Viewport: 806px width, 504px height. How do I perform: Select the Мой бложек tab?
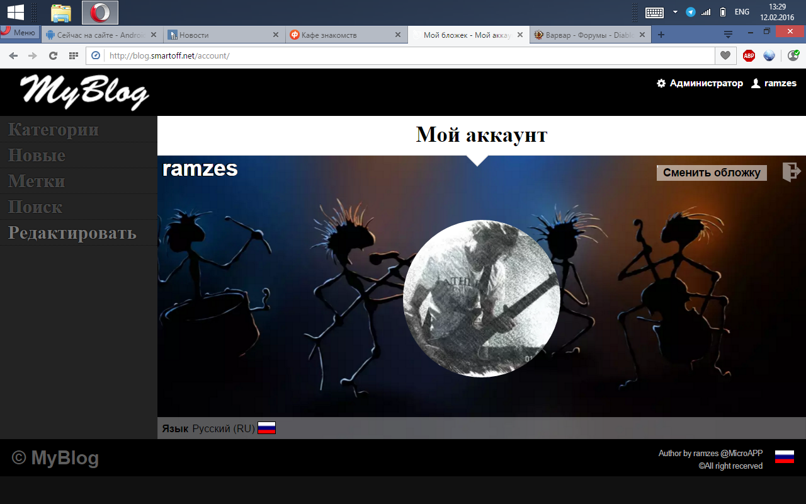point(468,35)
